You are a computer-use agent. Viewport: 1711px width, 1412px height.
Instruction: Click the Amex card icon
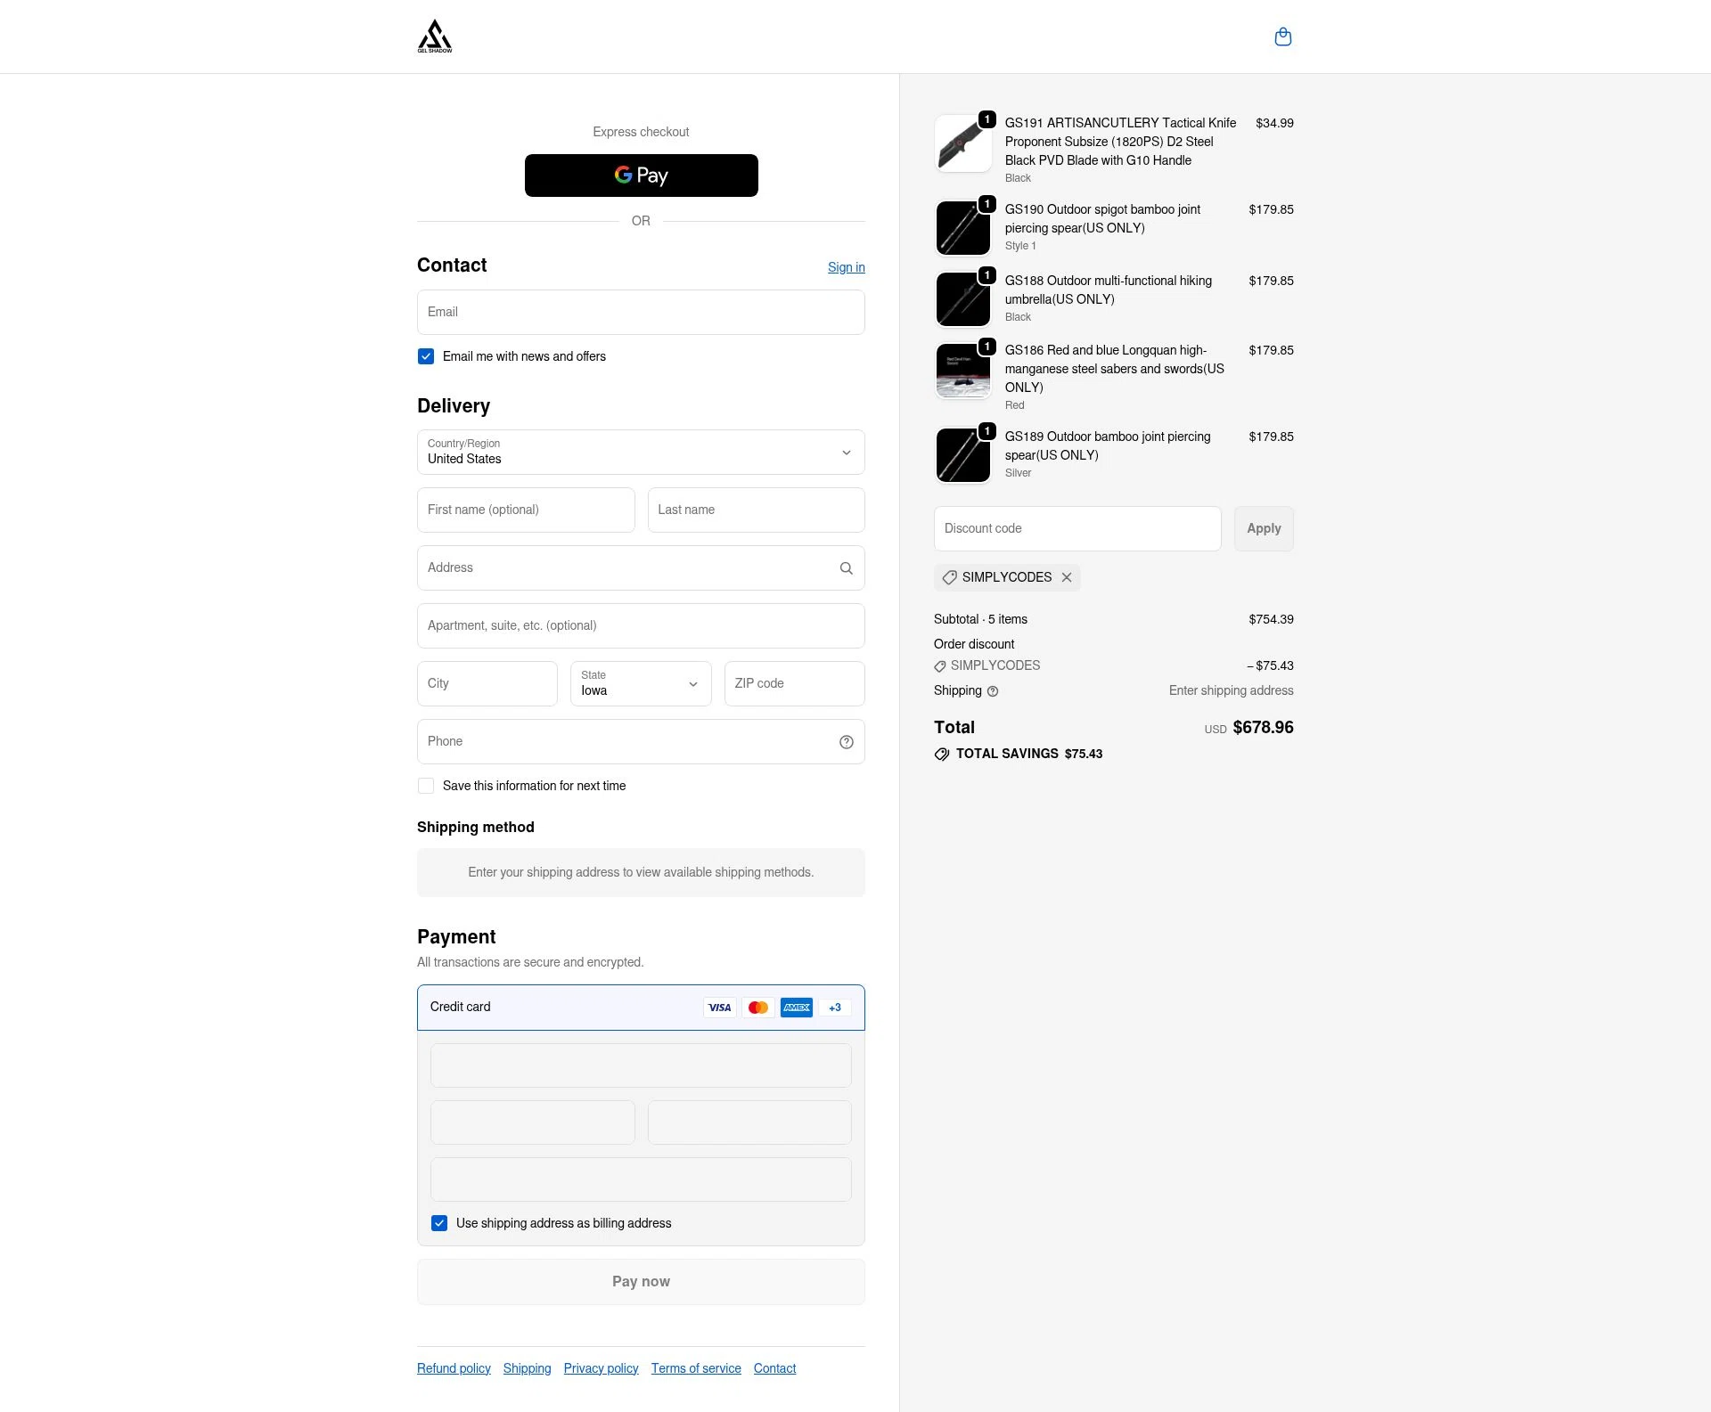coord(796,1008)
